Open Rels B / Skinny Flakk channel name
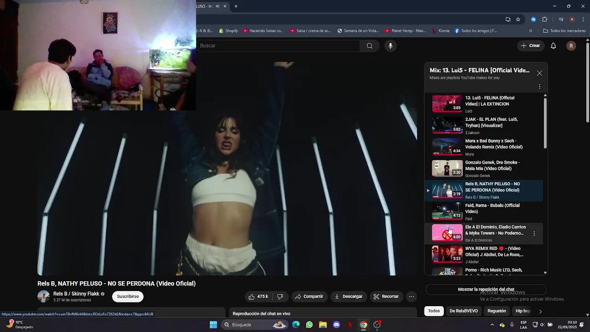Viewport: 590px width, 332px height. point(76,294)
